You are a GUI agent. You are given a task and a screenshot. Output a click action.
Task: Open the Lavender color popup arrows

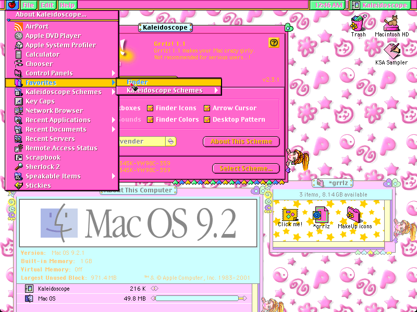pos(171,141)
